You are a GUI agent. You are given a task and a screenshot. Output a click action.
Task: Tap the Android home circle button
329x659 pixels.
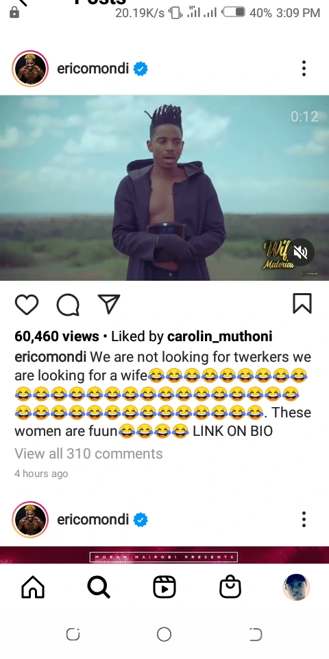164,634
